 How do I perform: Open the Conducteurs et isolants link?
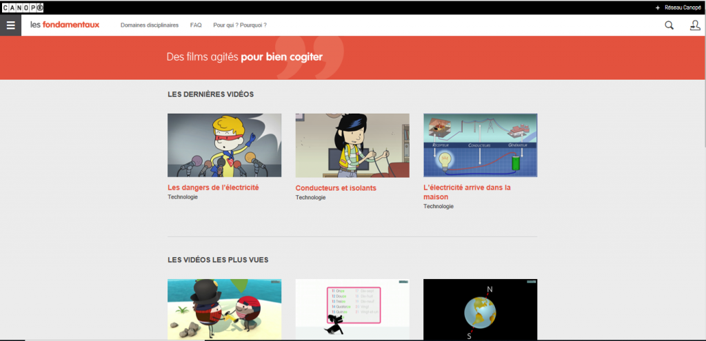[336, 188]
